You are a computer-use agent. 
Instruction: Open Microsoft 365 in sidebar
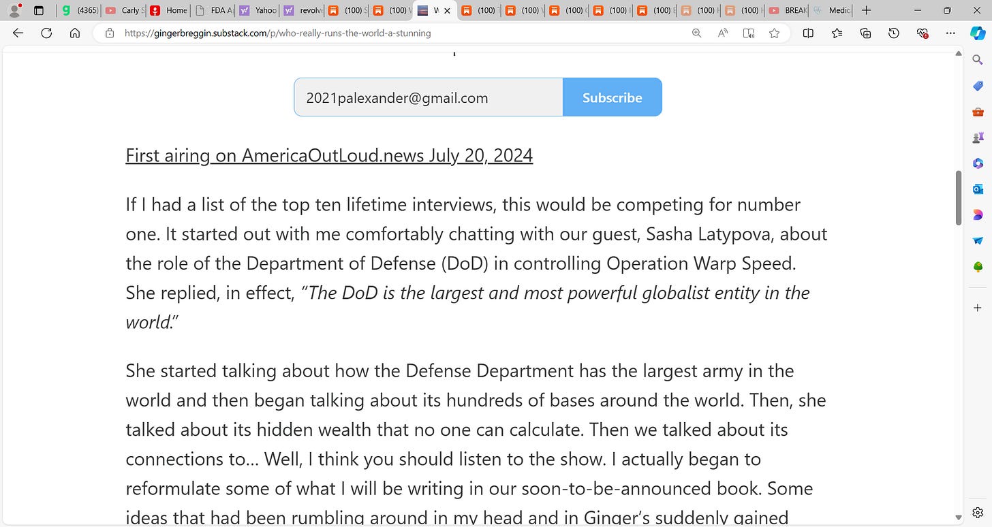tap(978, 163)
